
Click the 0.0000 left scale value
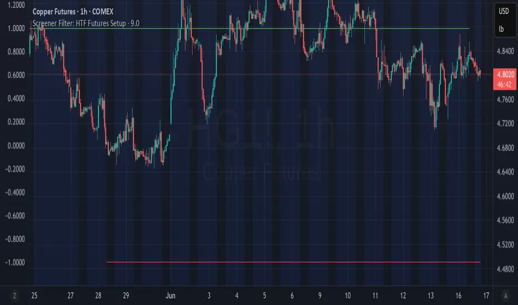16,146
